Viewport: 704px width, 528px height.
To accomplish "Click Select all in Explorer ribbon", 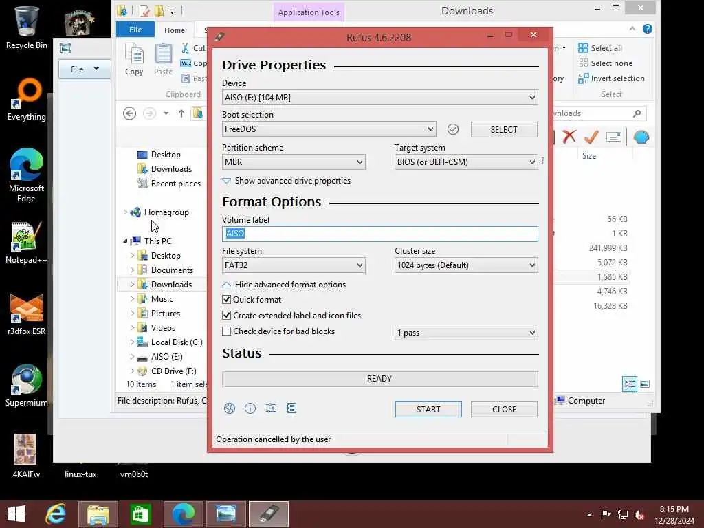I will pos(600,48).
